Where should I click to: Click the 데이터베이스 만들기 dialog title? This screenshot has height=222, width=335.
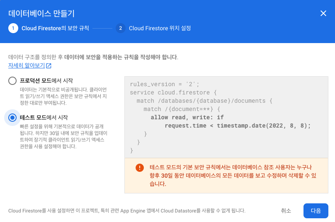[41, 13]
